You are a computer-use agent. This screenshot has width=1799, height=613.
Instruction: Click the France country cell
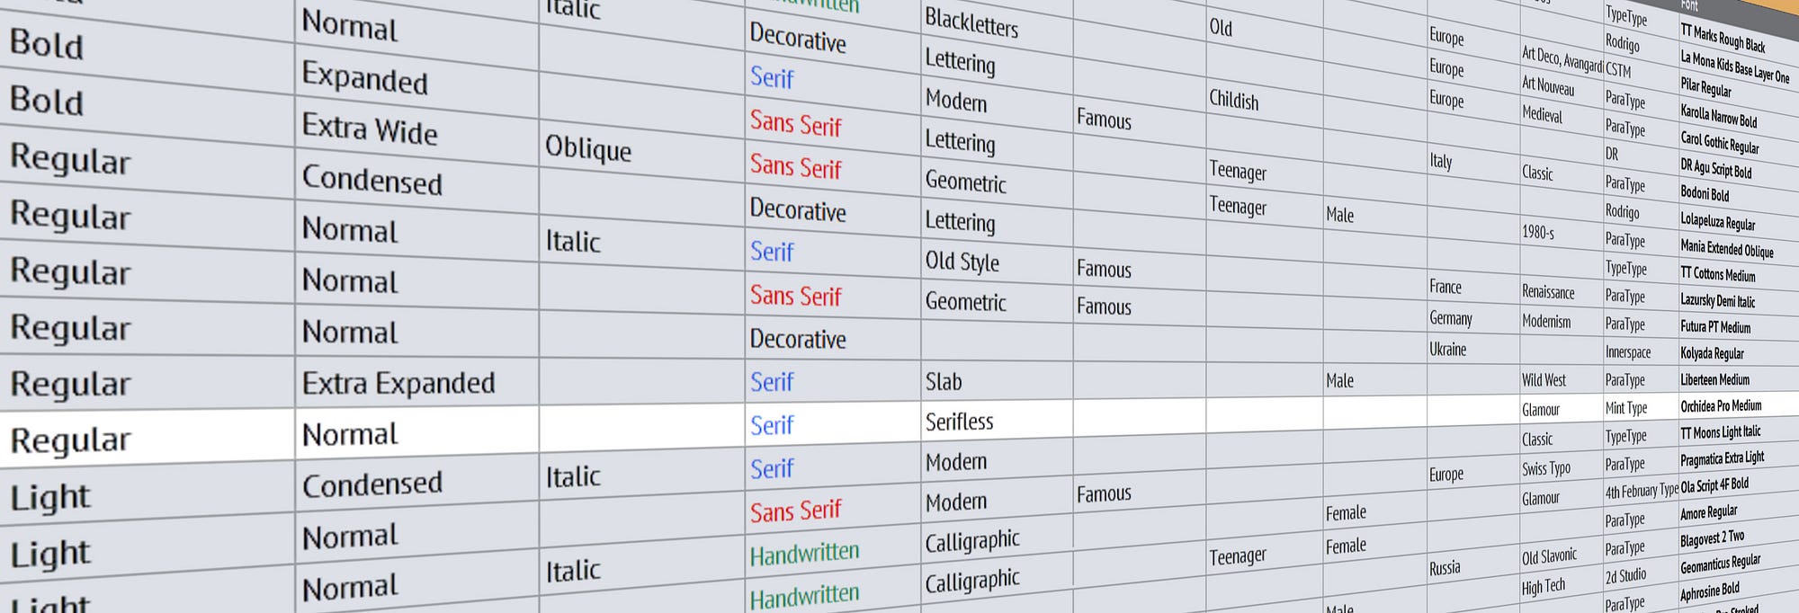[x=1445, y=287]
